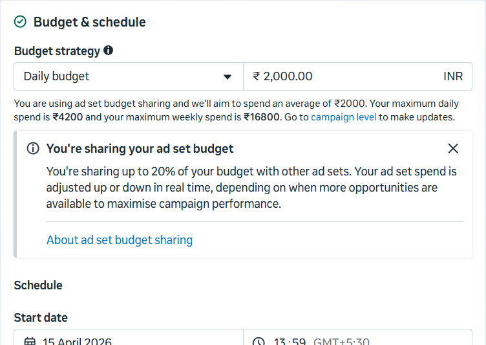Click the ₹ 2,000.00 budget amount field
486x345 pixels.
357,76
